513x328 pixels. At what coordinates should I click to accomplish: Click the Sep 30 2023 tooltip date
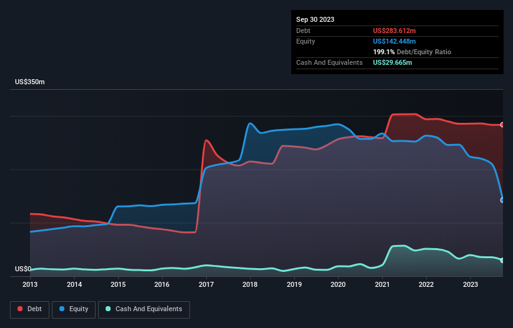[315, 19]
